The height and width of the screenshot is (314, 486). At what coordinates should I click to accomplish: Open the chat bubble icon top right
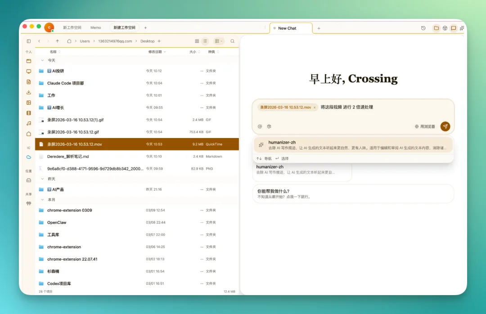click(454, 28)
